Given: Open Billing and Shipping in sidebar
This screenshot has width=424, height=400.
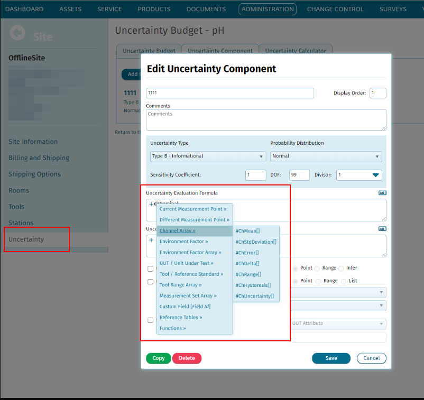Looking at the screenshot, I should [39, 158].
